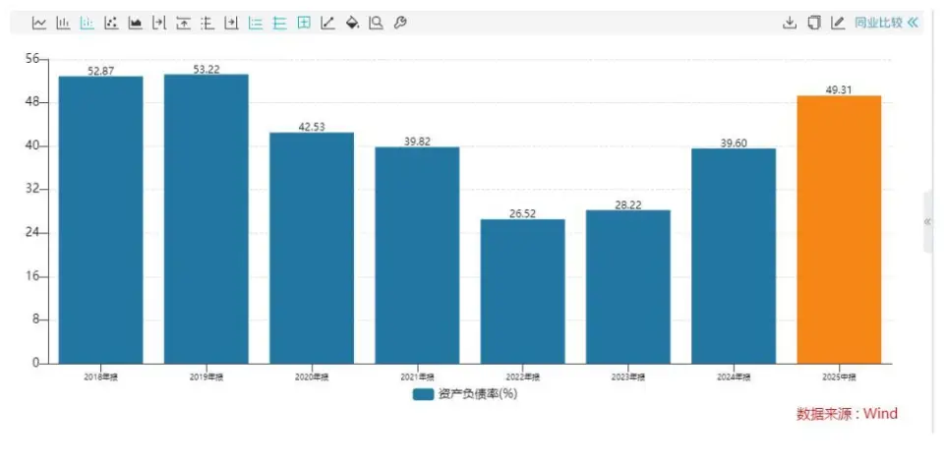The width and height of the screenshot is (944, 464).
Task: Choose the area chart icon
Action: point(135,23)
